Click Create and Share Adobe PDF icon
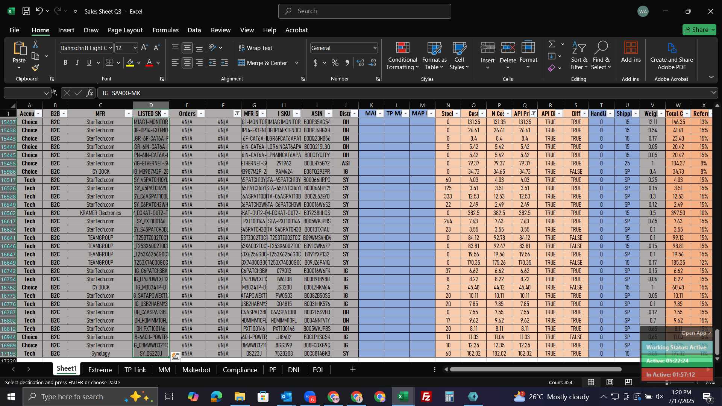Image resolution: width=722 pixels, height=406 pixels. 672,56
